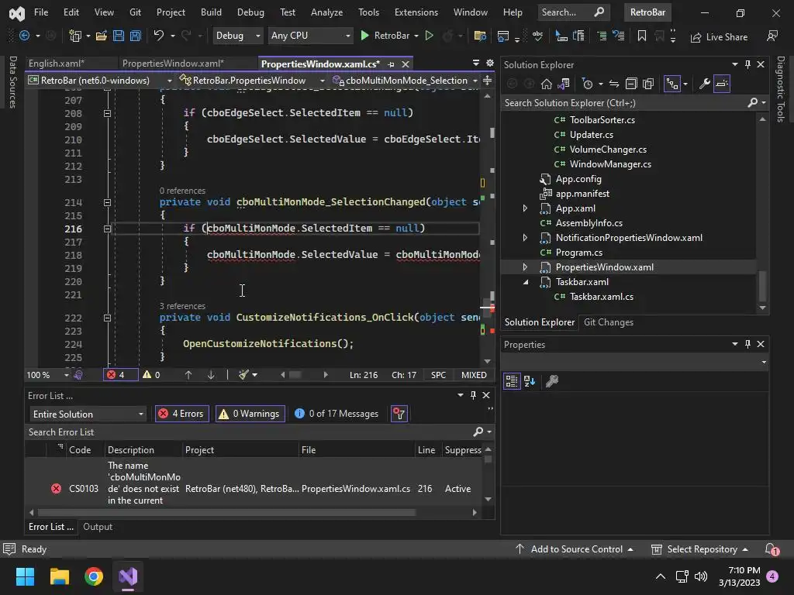Click Add to Source Control in the status bar
This screenshot has height=595, width=794.
point(575,549)
